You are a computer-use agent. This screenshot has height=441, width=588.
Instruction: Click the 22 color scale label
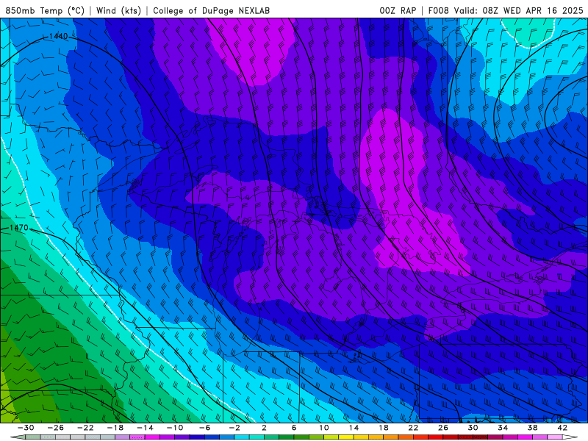pos(413,428)
